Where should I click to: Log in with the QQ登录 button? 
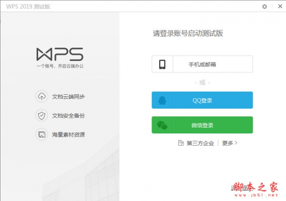202,100
